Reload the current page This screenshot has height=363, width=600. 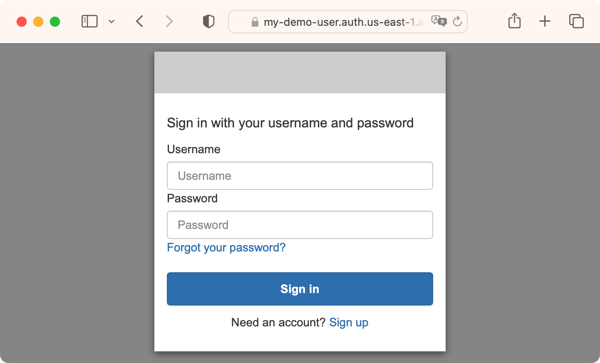click(457, 21)
